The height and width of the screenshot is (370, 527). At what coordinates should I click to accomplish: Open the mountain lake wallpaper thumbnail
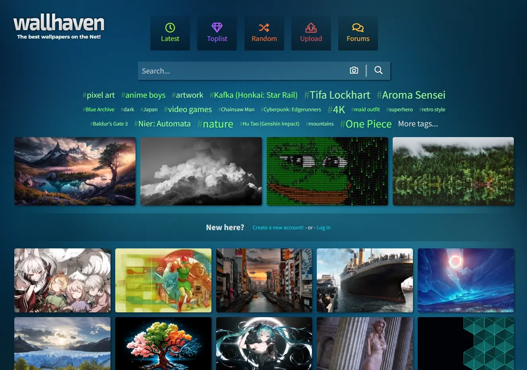pos(75,171)
